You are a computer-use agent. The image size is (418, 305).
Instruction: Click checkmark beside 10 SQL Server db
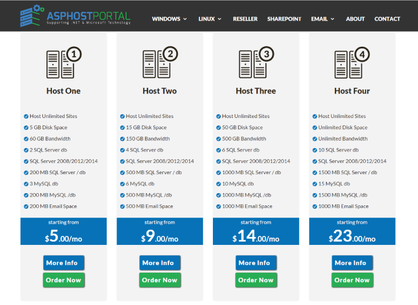pyautogui.click(x=315, y=150)
